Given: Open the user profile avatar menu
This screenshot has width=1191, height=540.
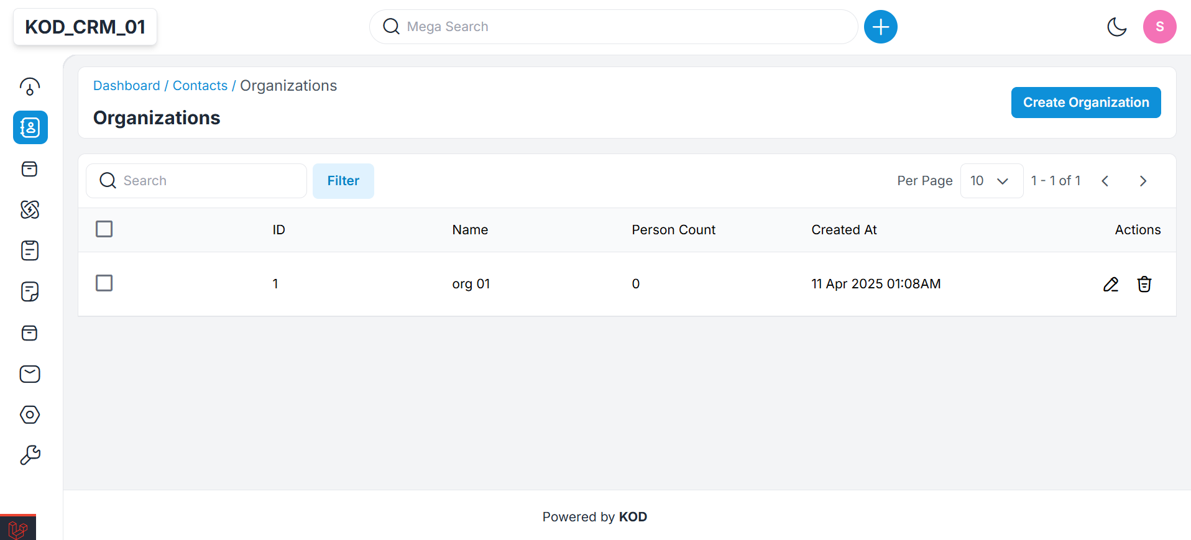Looking at the screenshot, I should coord(1159,27).
